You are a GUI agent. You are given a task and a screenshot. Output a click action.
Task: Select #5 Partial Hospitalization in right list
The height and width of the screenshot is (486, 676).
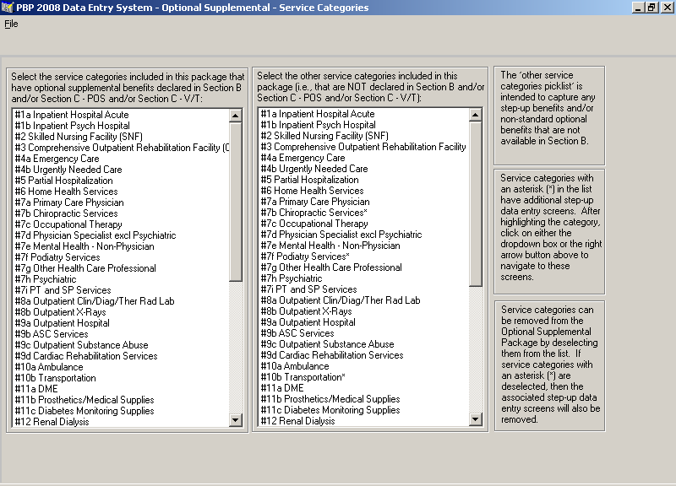[x=364, y=180]
